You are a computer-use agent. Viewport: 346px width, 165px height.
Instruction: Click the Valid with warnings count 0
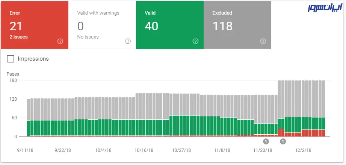80,26
